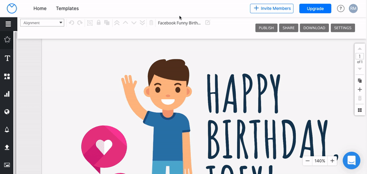Viewport: 367px width, 174px height.
Task: Click the redo arrow icon
Action: 80,23
